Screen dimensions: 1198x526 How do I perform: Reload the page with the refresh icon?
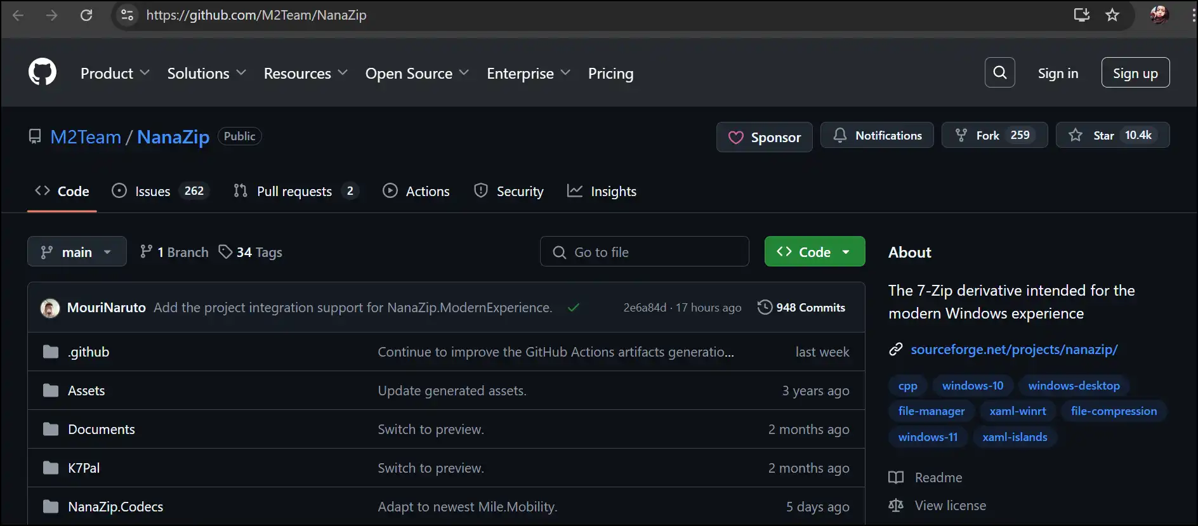click(x=86, y=15)
